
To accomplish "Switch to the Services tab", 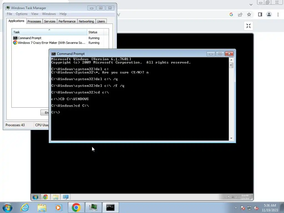I will pos(50,21).
